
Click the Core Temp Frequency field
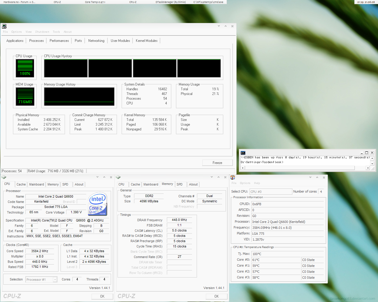(287, 228)
